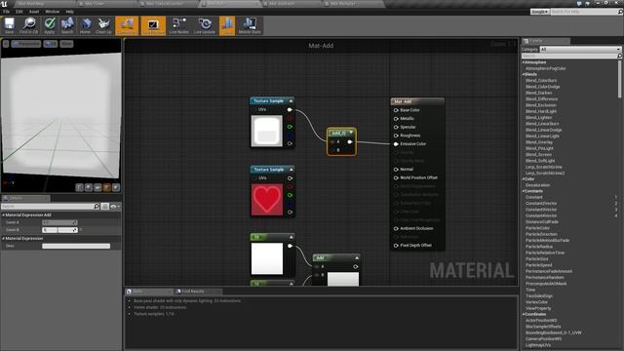Image resolution: width=624 pixels, height=351 pixels.
Task: Click the Base Color input pin
Action: pyautogui.click(x=396, y=110)
